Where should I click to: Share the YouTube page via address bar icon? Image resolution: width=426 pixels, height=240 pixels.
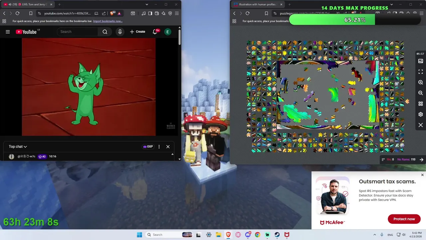[104, 13]
